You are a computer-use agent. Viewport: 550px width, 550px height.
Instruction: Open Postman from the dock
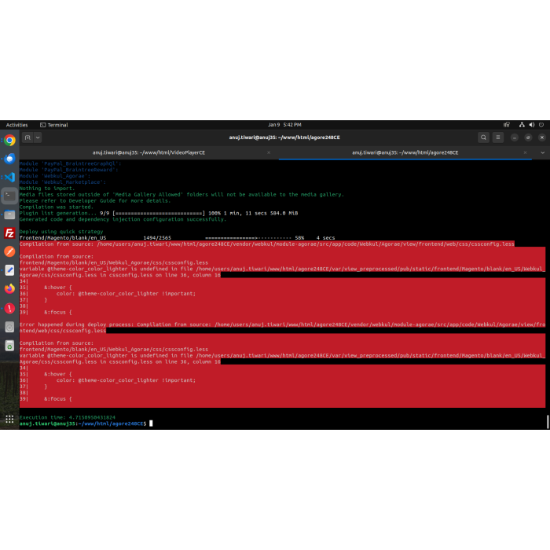9,251
